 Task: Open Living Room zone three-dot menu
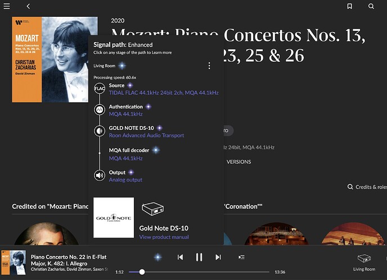(209, 66)
